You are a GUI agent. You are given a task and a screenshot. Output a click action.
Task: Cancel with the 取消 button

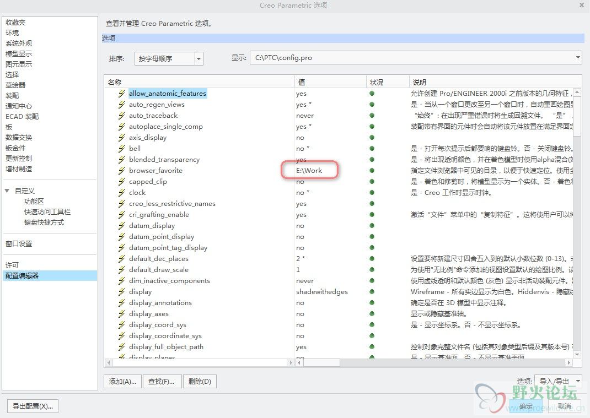[565, 406]
